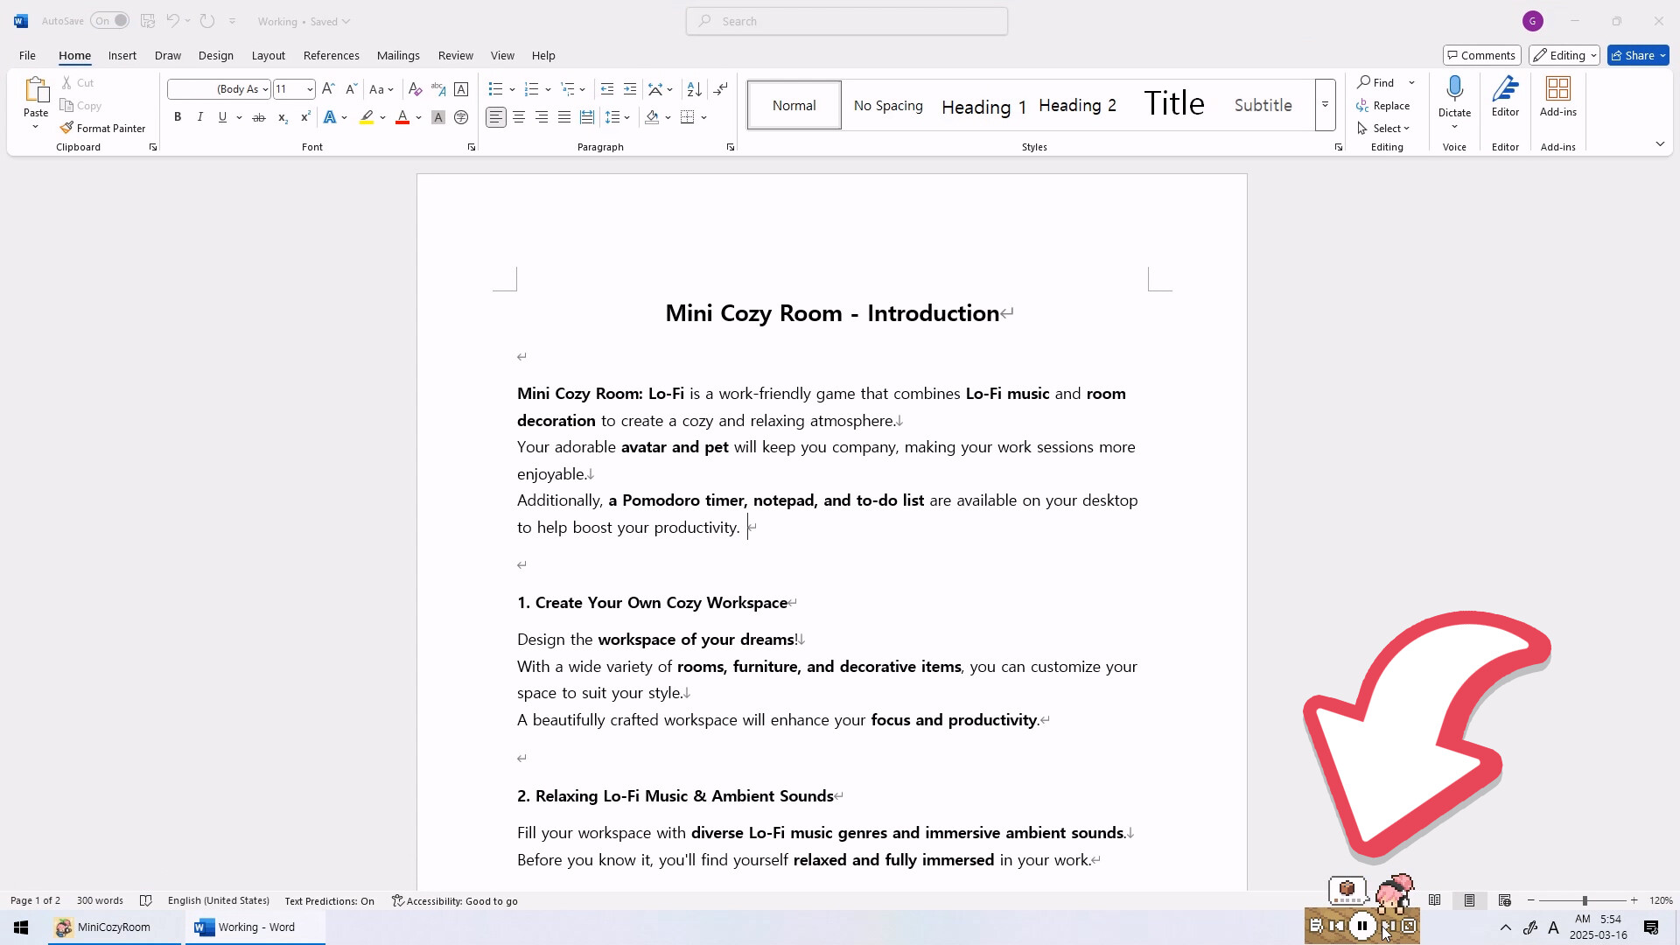Toggle AutoSave off
The image size is (1680, 945).
click(x=109, y=20)
